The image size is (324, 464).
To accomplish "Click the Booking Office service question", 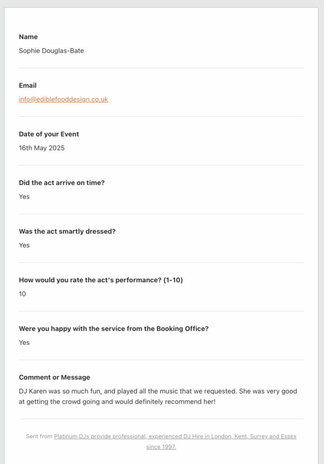I will (114, 329).
